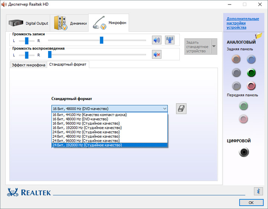Open connector settings folder icon
The width and height of the screenshot is (268, 209).
pos(259,36)
